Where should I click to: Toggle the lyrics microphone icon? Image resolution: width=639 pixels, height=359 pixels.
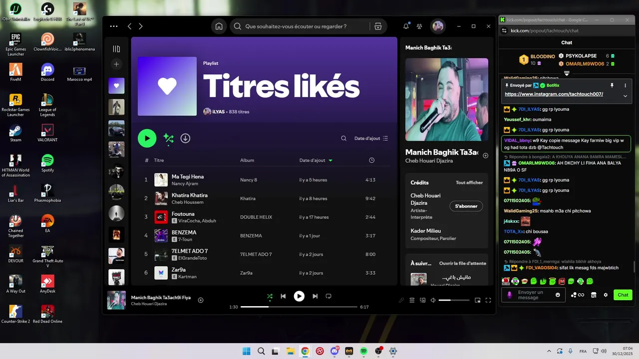click(x=401, y=300)
